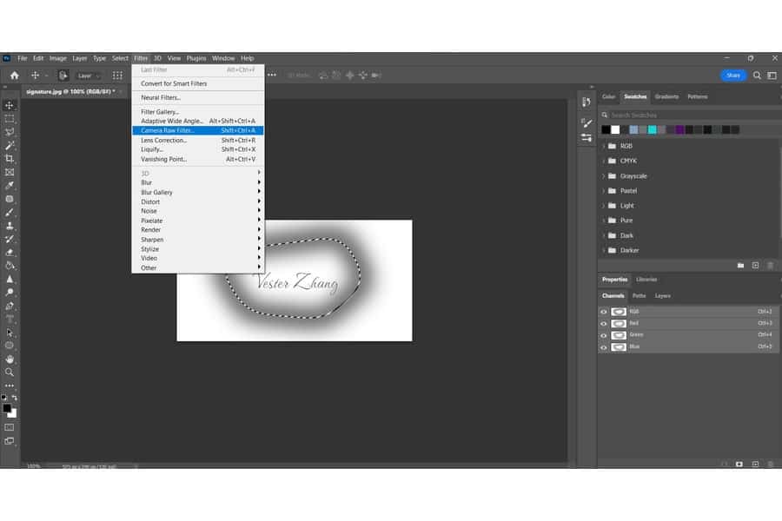
Task: Select the Eyedropper tool
Action: (10, 186)
